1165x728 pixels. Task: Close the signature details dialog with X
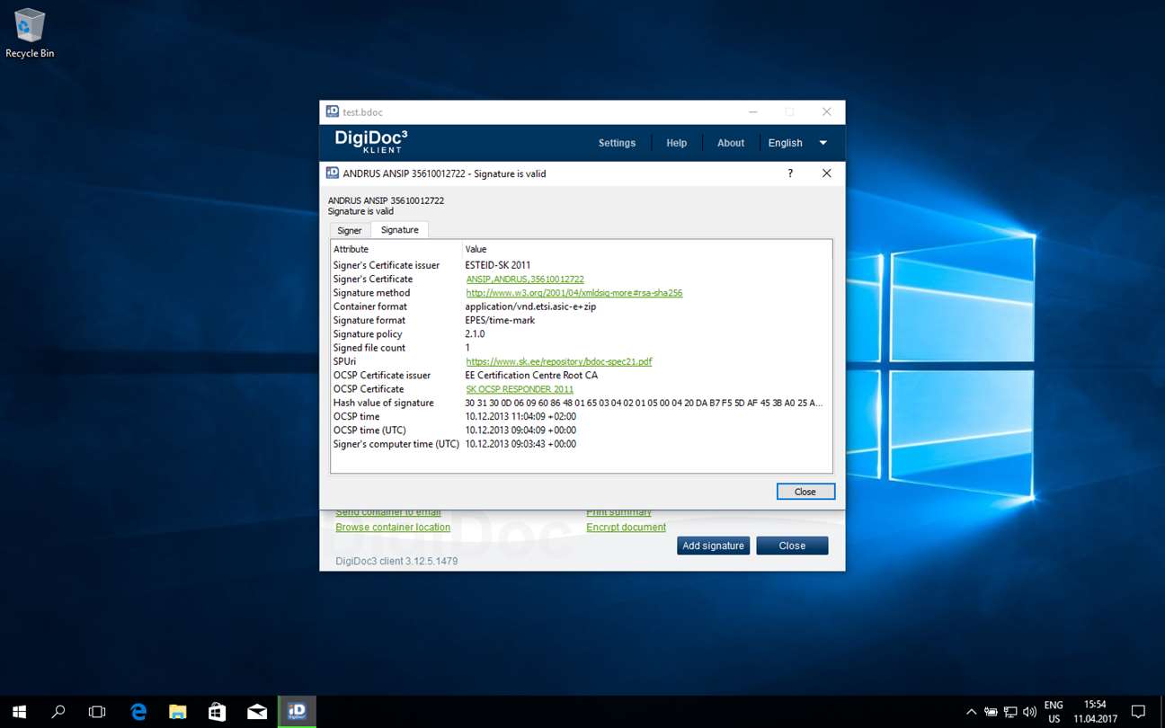826,173
